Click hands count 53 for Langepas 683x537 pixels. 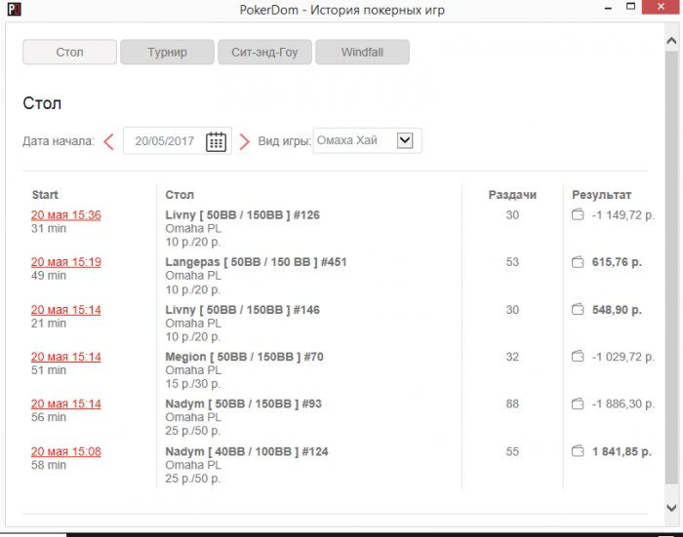[x=512, y=262]
